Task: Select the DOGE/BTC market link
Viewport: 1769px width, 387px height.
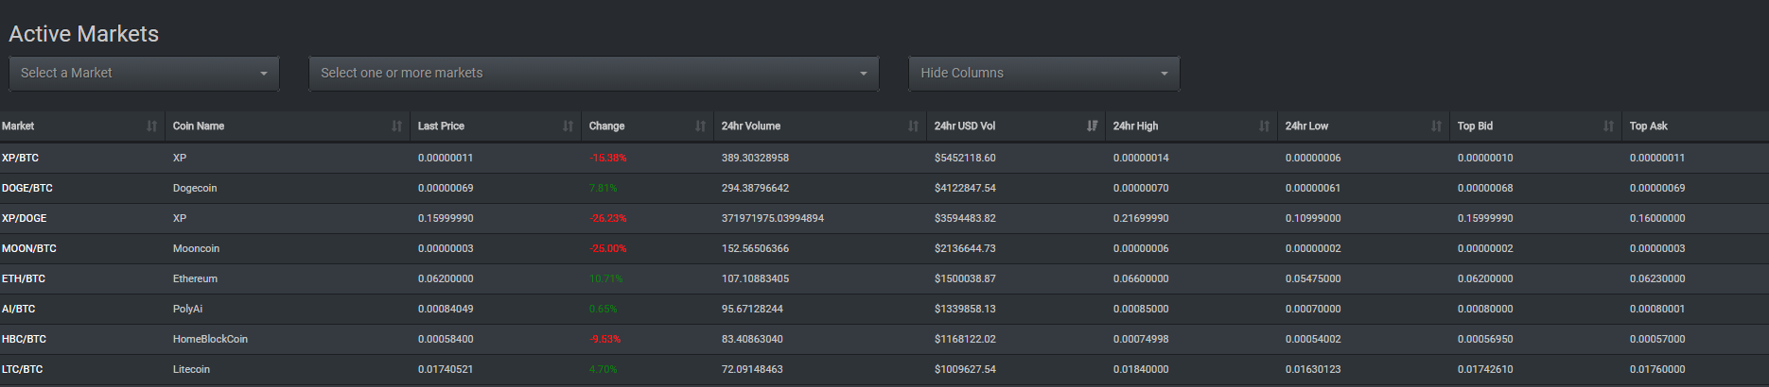Action: click(x=27, y=189)
